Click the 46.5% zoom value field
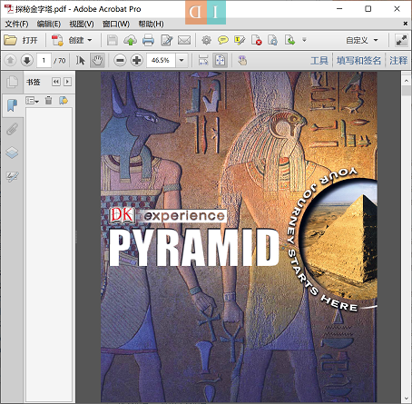 click(x=161, y=60)
